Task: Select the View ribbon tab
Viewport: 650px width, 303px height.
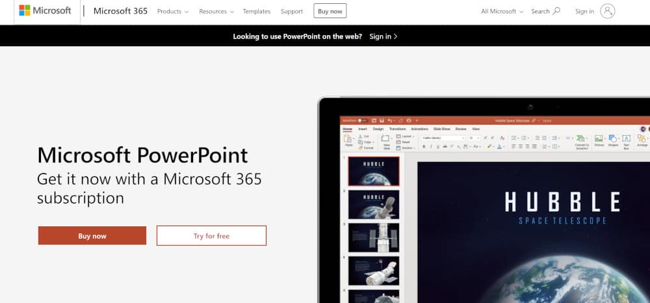Action: [x=476, y=129]
